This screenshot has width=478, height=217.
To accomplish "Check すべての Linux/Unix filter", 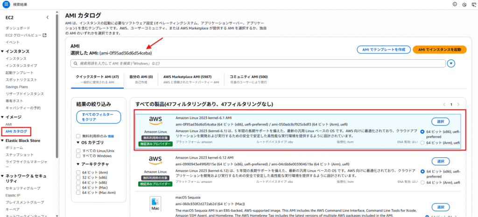I will pos(78,151).
